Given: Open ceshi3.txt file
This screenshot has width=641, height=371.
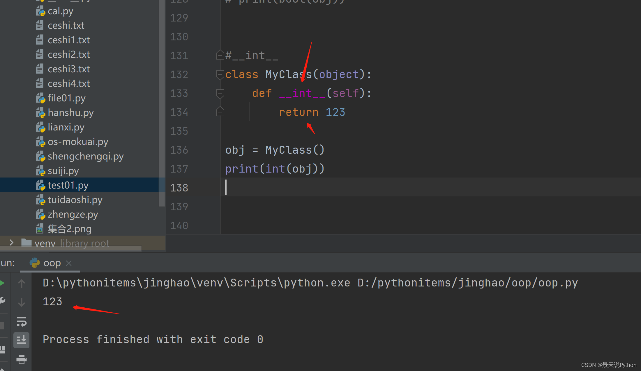Looking at the screenshot, I should tap(69, 69).
